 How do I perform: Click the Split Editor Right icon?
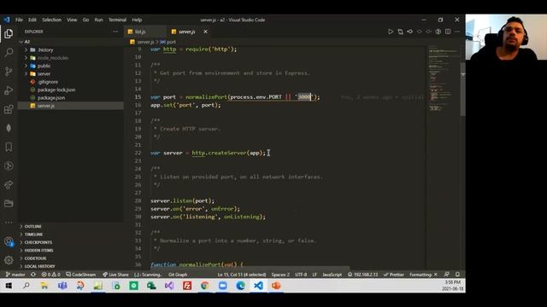pyautogui.click(x=448, y=32)
